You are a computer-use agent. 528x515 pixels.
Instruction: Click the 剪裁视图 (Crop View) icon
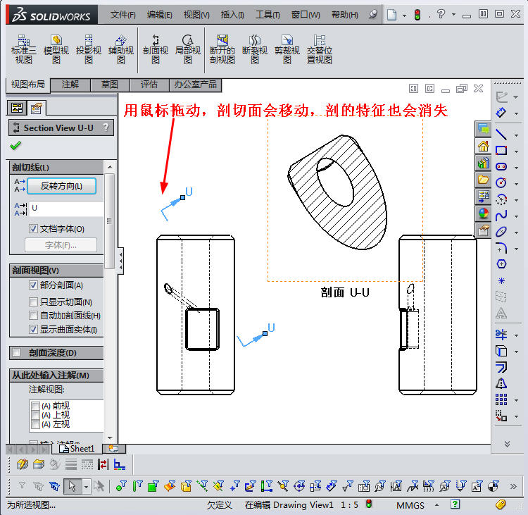pos(287,49)
